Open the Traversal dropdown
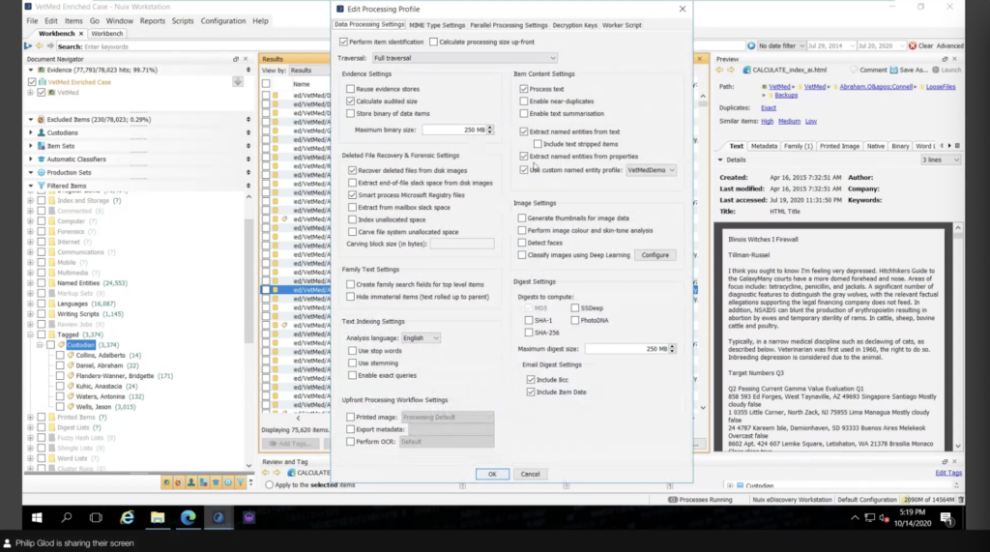Viewport: 990px width, 552px height. (x=465, y=58)
